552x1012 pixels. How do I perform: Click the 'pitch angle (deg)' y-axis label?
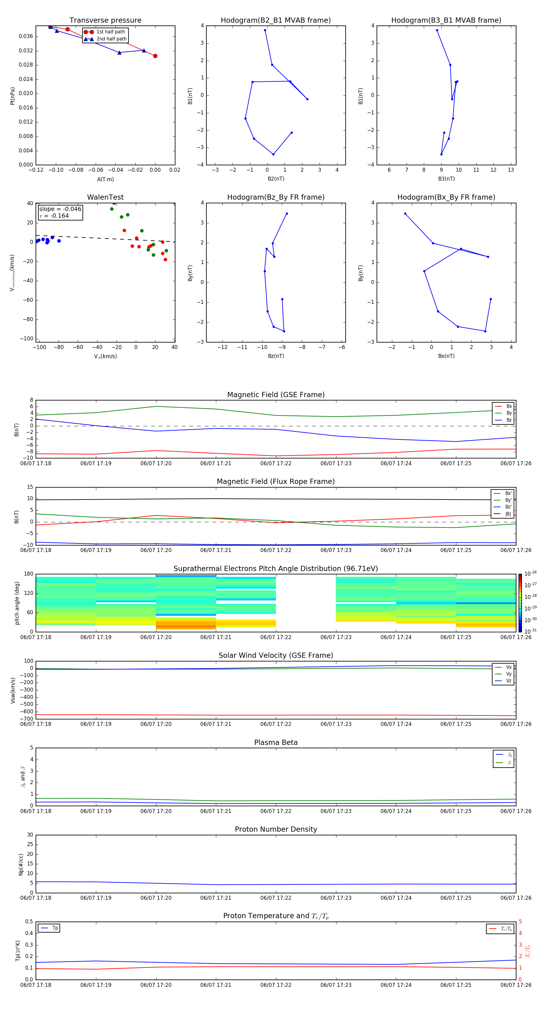pyautogui.click(x=17, y=603)
